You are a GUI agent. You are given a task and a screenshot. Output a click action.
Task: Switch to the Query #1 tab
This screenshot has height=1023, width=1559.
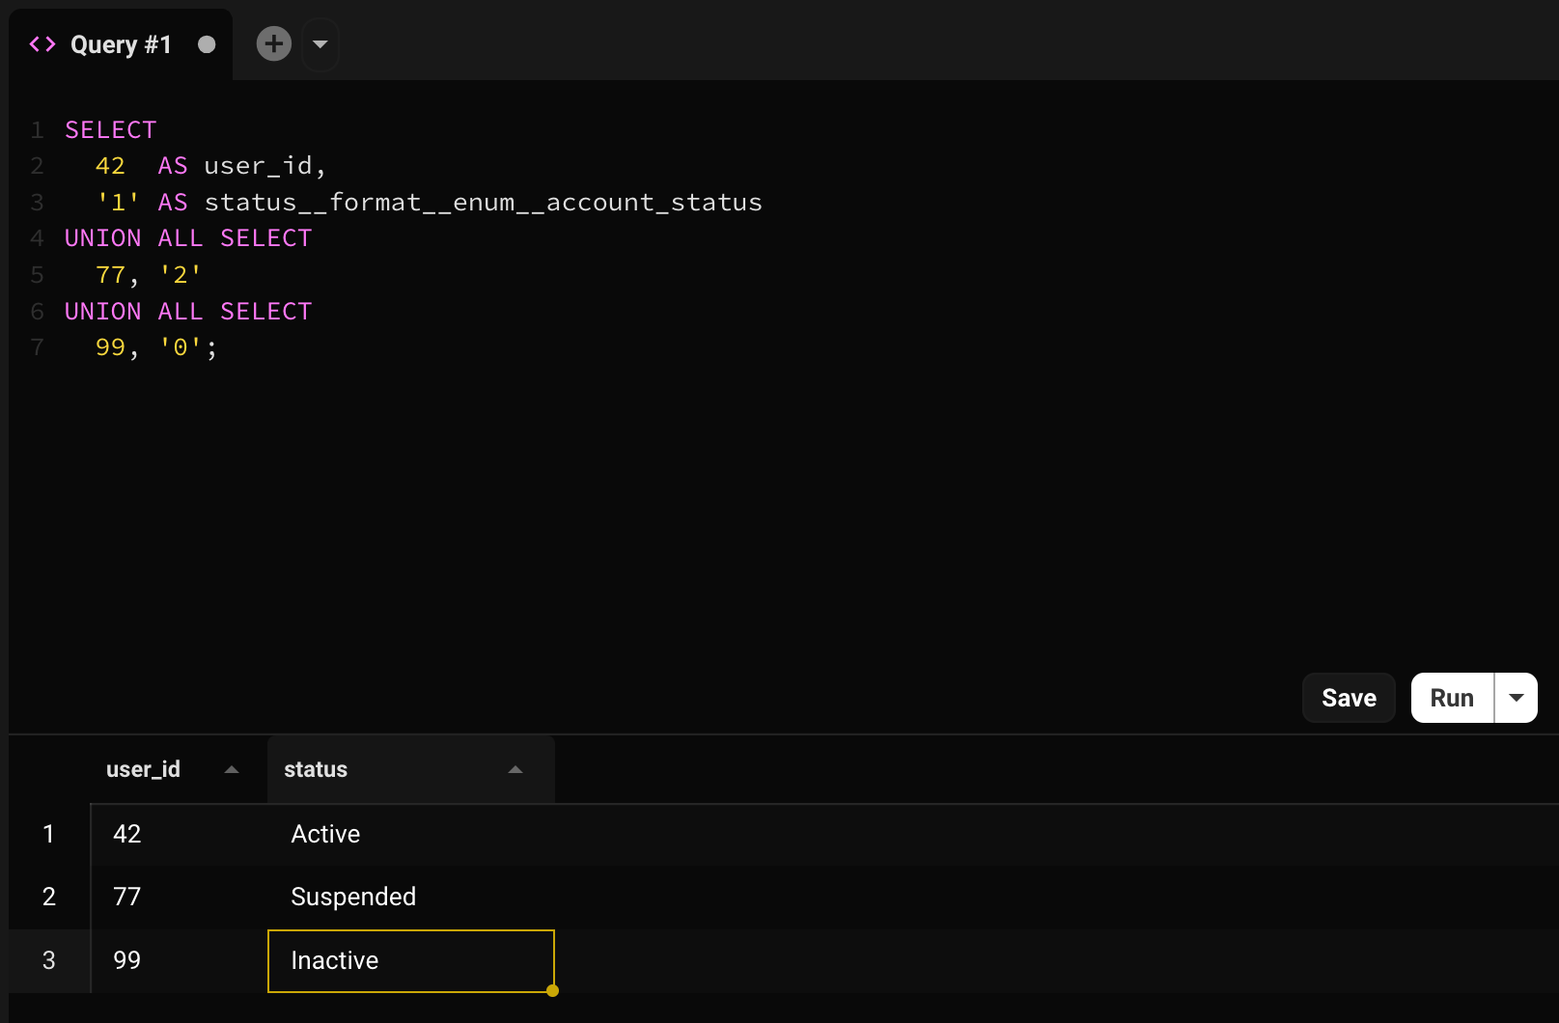click(x=121, y=45)
